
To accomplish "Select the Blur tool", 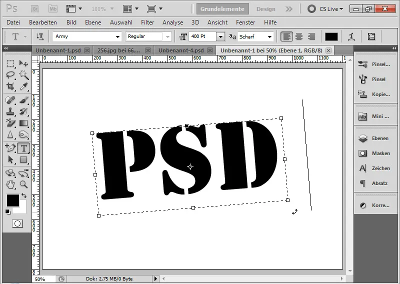I will click(x=10, y=134).
